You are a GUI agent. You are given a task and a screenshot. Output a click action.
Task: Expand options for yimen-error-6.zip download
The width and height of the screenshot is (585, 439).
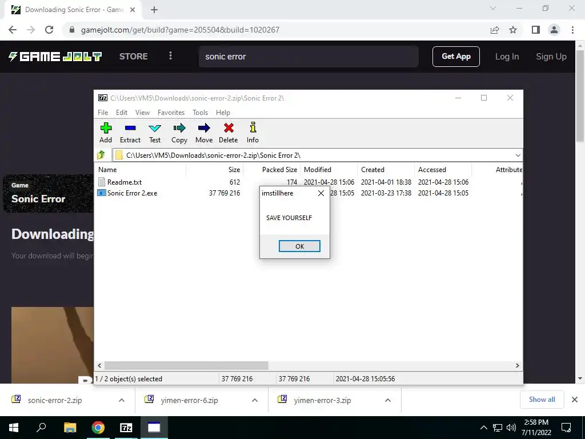click(x=255, y=400)
